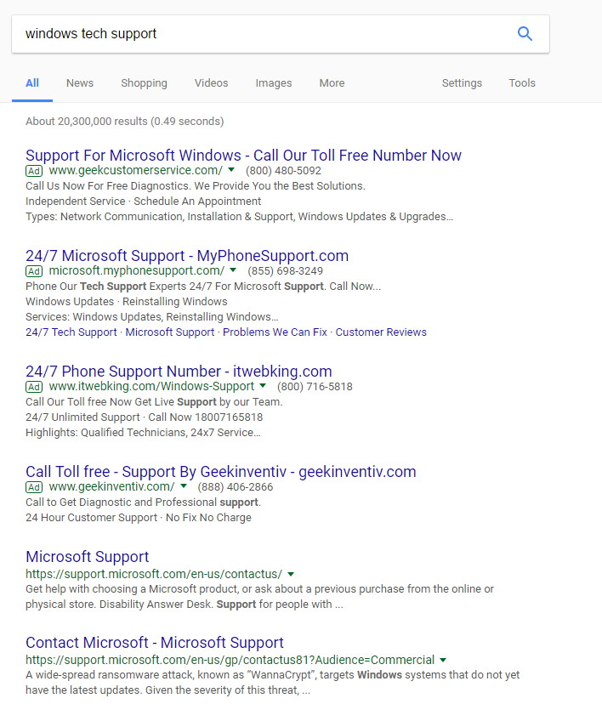Click the About 20,300,000 results text

[x=125, y=122]
